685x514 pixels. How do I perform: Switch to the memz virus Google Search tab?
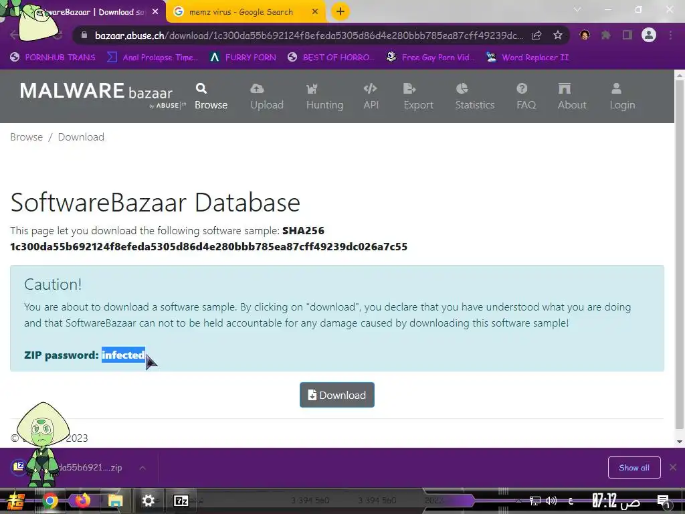coord(241,12)
